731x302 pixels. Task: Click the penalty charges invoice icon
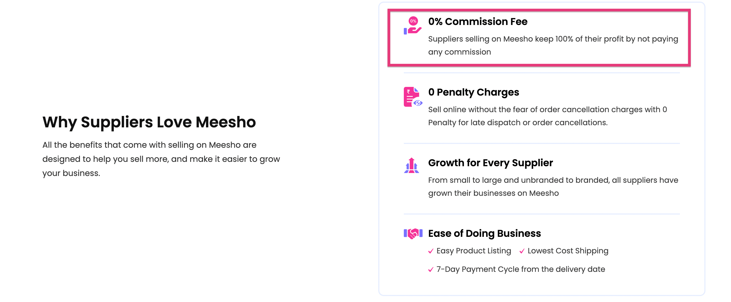tap(413, 97)
